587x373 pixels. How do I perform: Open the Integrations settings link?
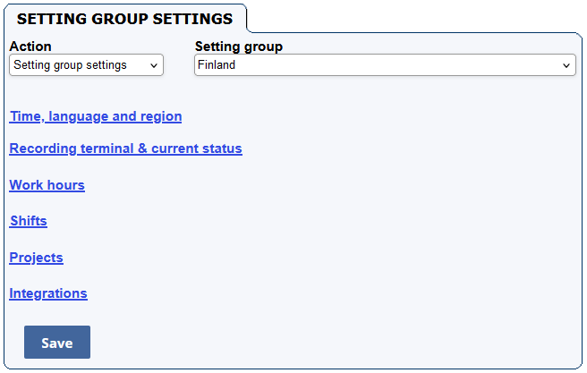click(x=48, y=293)
